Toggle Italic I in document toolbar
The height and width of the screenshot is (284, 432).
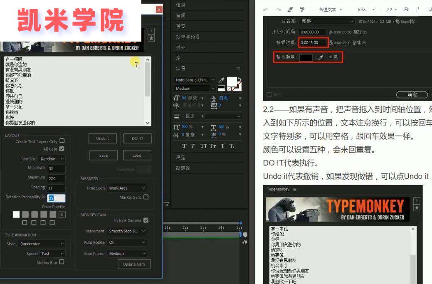click(x=418, y=10)
